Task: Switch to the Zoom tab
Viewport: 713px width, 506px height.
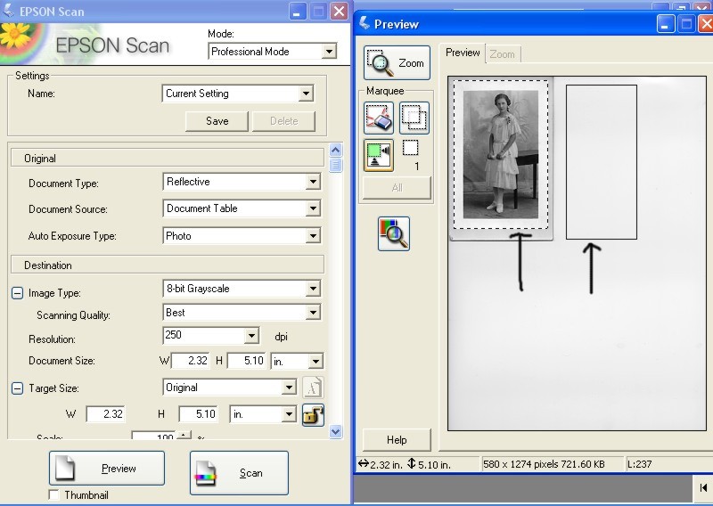Action: tap(503, 54)
